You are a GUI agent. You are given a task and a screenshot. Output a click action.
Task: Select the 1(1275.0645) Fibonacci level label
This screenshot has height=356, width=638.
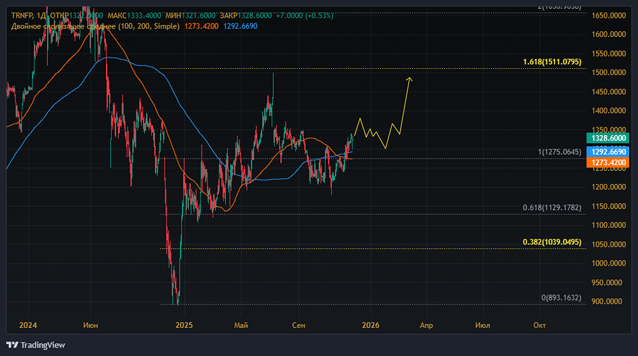point(560,152)
